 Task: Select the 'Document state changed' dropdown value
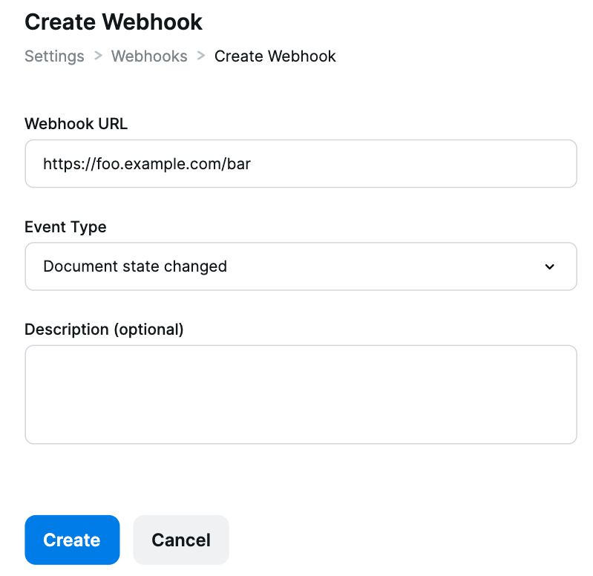click(x=135, y=266)
